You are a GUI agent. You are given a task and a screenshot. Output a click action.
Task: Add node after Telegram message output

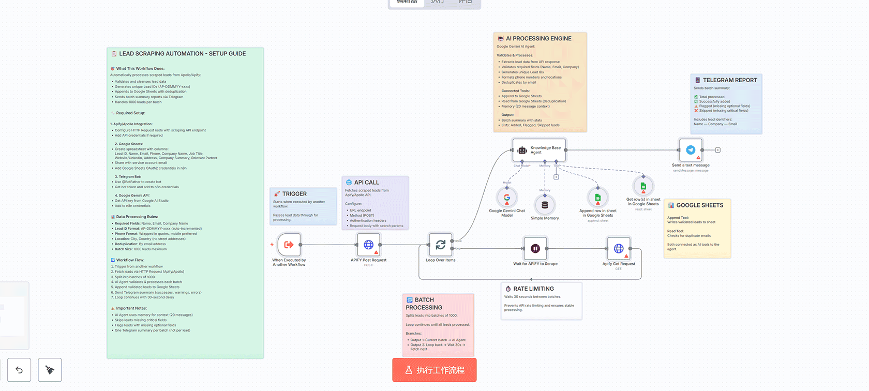click(x=717, y=150)
